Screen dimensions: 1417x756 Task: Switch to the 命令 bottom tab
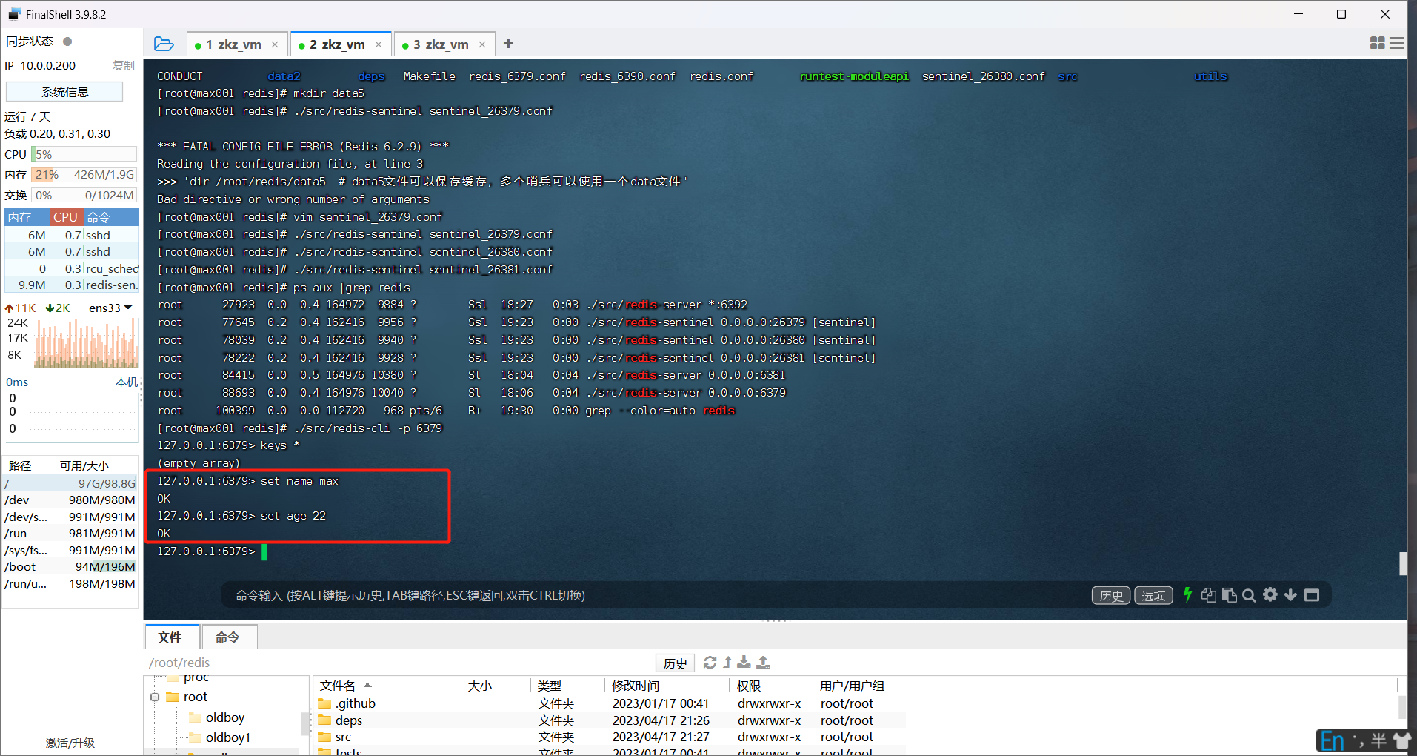tap(228, 637)
